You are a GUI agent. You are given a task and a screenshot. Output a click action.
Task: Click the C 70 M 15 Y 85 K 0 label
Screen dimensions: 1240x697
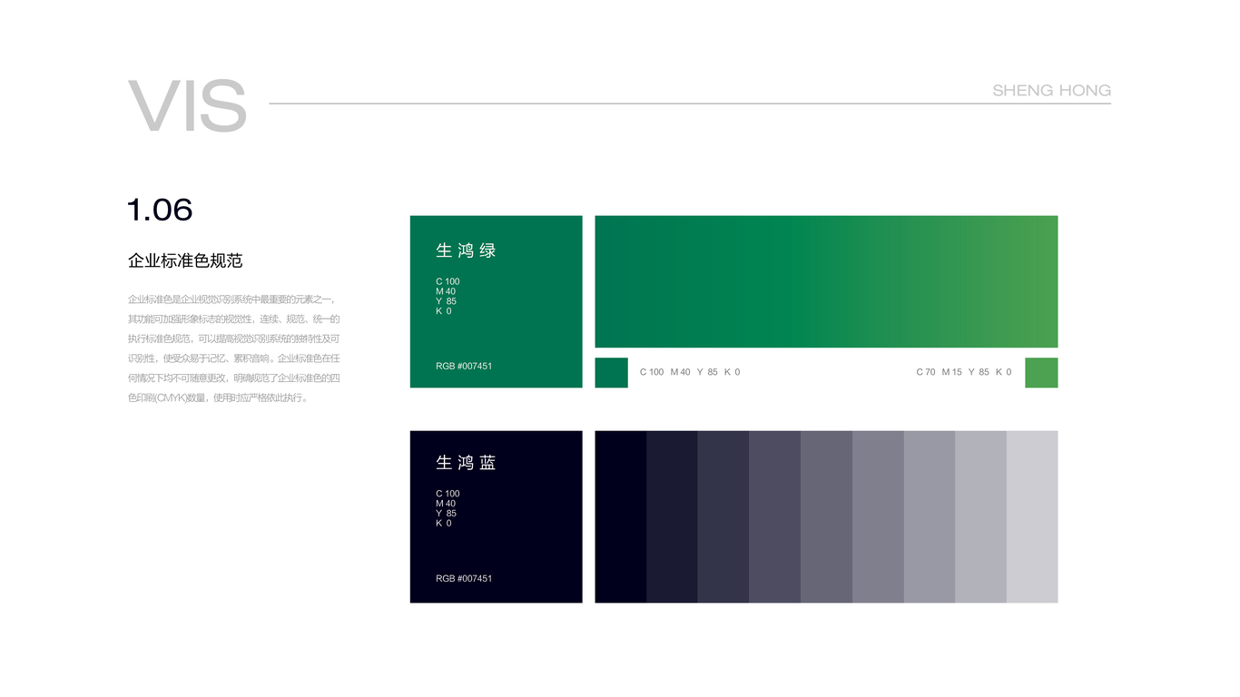click(x=963, y=372)
